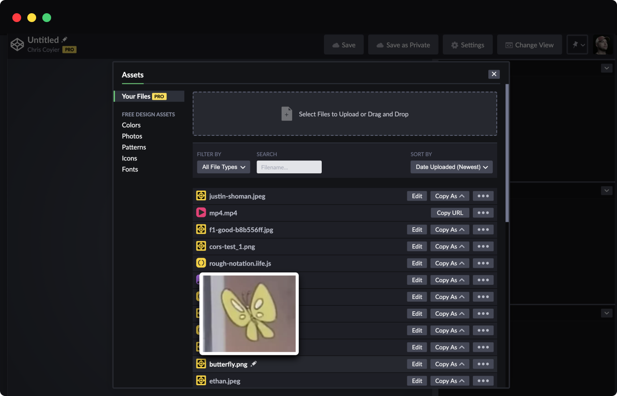Image resolution: width=617 pixels, height=396 pixels.
Task: Select the Your Files tab
Action: point(138,96)
